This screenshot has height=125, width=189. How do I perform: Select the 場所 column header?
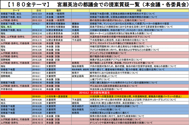[58, 11]
